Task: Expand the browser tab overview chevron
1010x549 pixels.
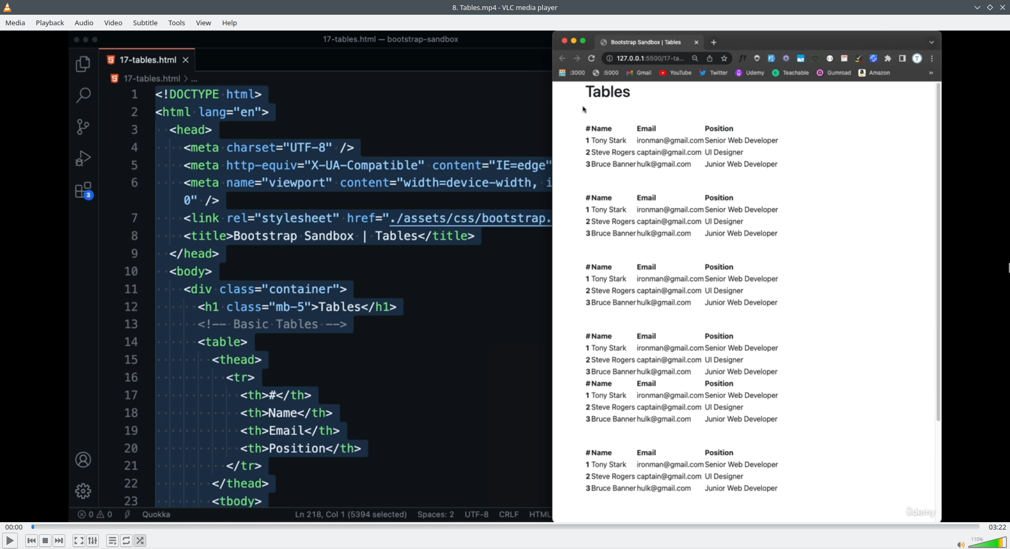Action: [x=931, y=42]
